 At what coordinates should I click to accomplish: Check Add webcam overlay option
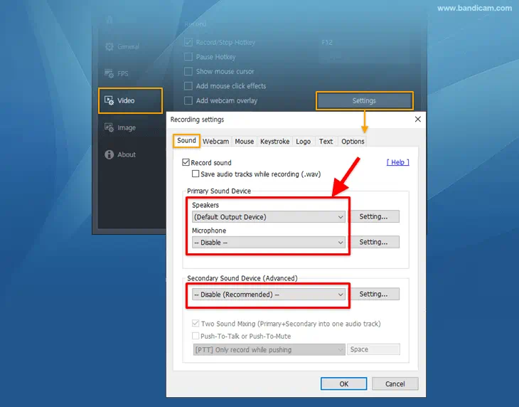(188, 101)
